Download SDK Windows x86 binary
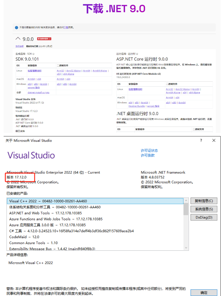 point(65,84)
